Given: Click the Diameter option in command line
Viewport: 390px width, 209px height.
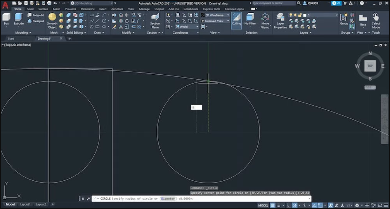Looking at the screenshot, I should coord(168,199).
